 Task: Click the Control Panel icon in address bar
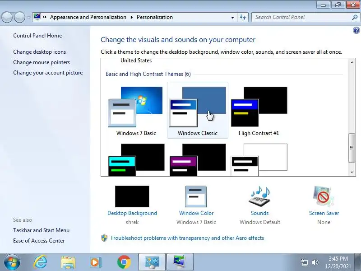point(37,17)
